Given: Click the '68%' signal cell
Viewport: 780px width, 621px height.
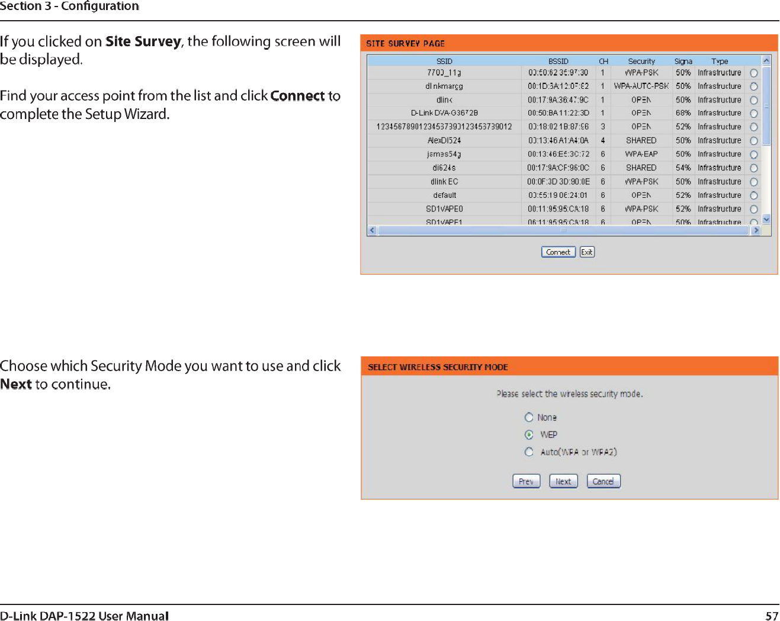Looking at the screenshot, I should pos(683,113).
